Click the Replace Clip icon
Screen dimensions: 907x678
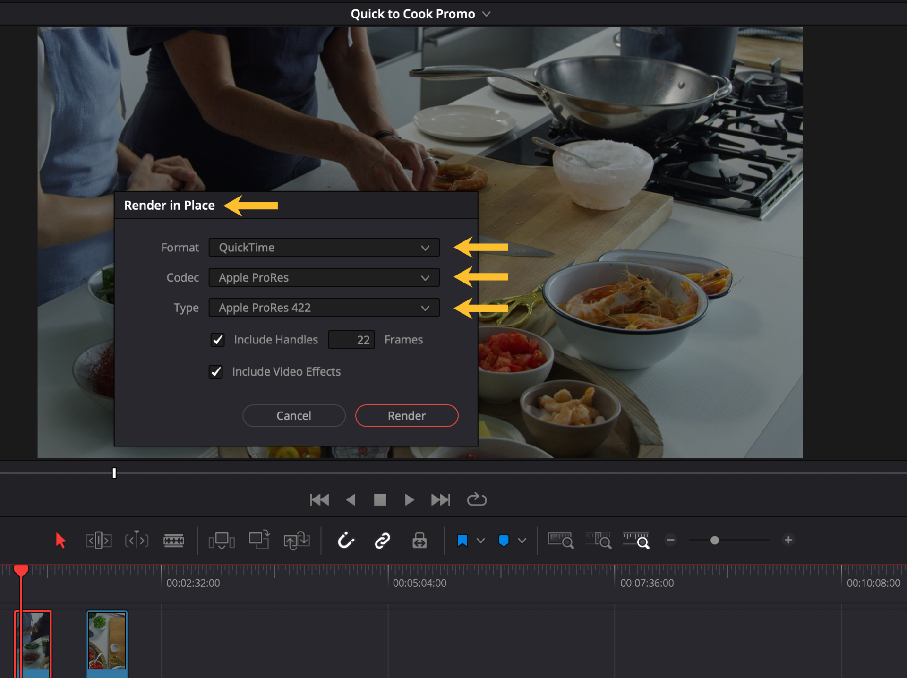point(297,541)
